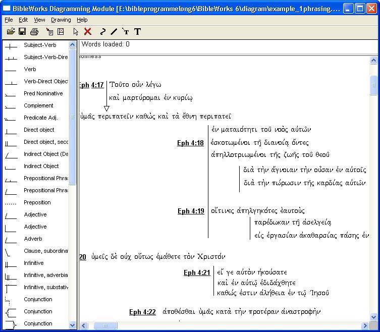Select the curved arrow drawing tool
The width and height of the screenshot is (380, 332).
103,31
